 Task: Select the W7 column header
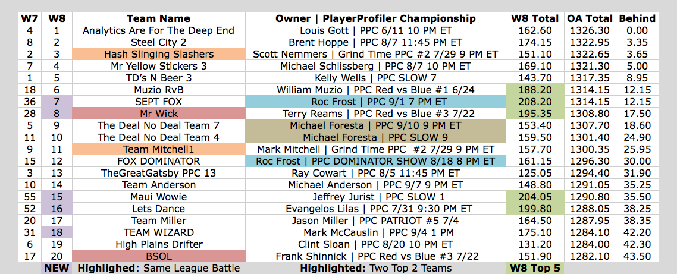coord(30,18)
